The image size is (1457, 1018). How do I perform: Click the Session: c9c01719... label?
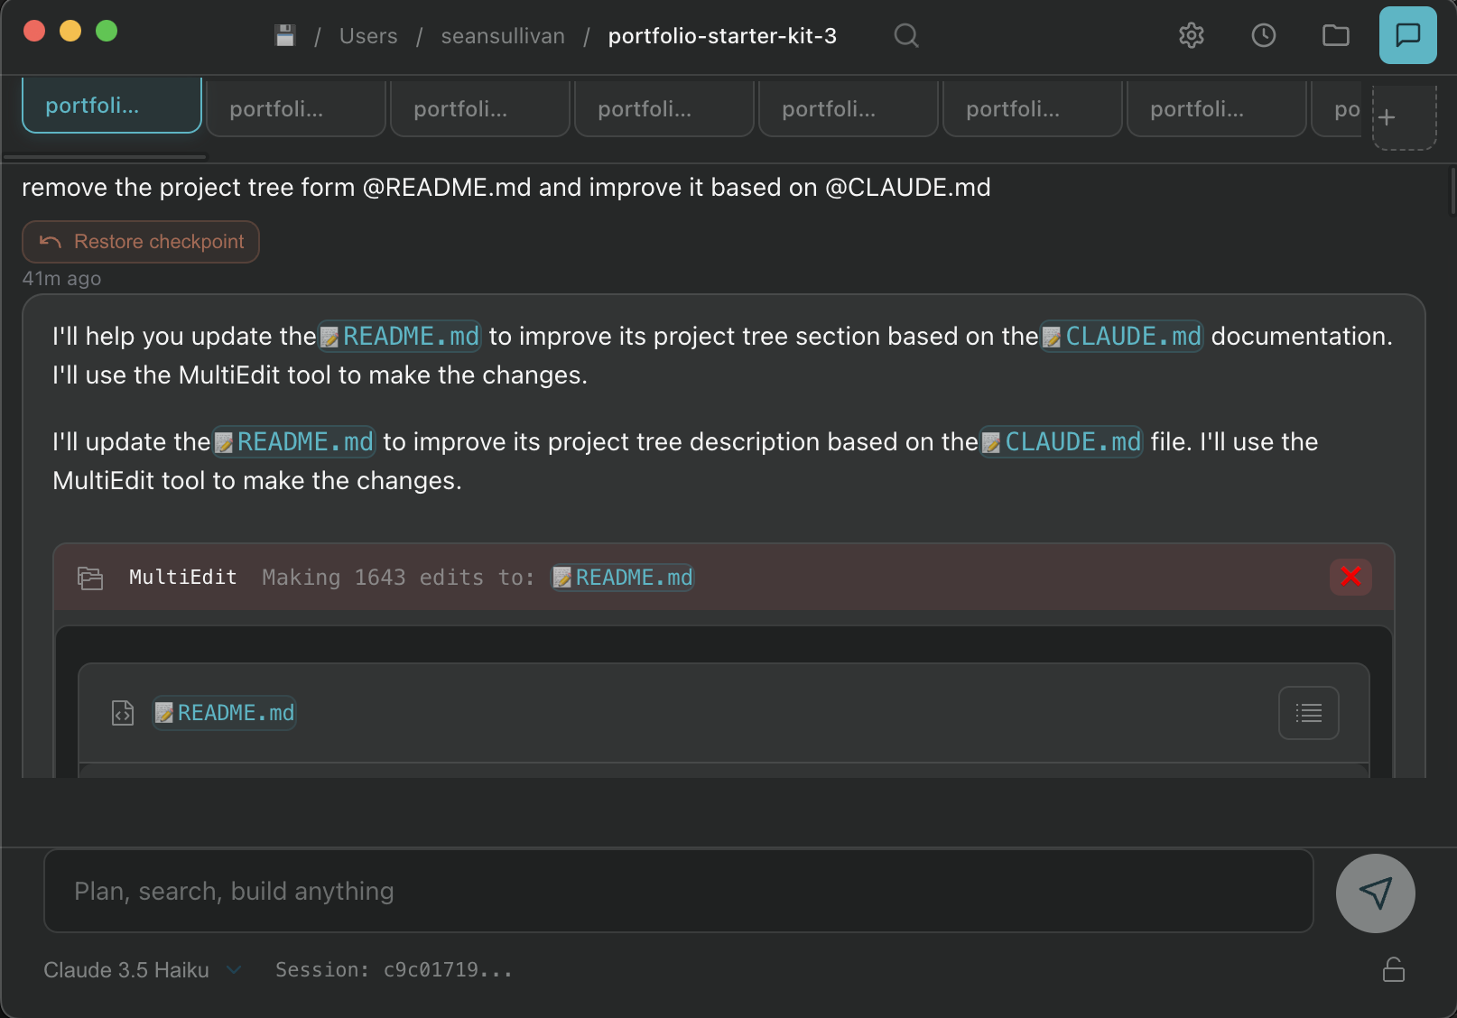pos(394,970)
